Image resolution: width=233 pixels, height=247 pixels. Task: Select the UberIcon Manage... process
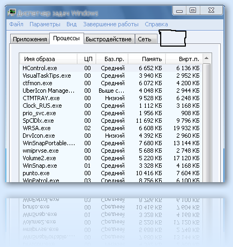pyautogui.click(x=111, y=91)
